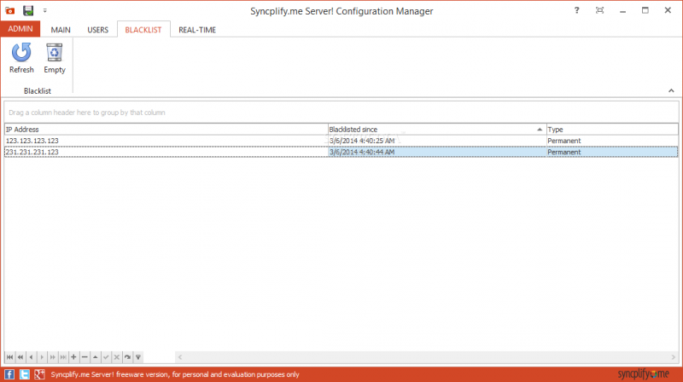Open the ADMIN tab
This screenshot has width=683, height=382.
pyautogui.click(x=20, y=29)
